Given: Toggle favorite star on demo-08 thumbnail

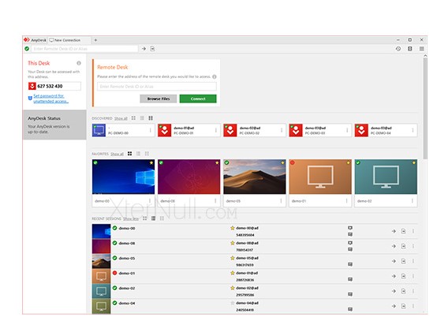Looking at the screenshot, I should (217, 162).
